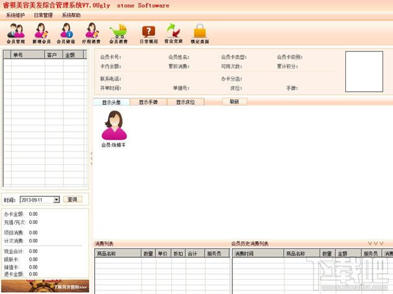
Task: Click the 单价 column header
Action: [x=164, y=254]
